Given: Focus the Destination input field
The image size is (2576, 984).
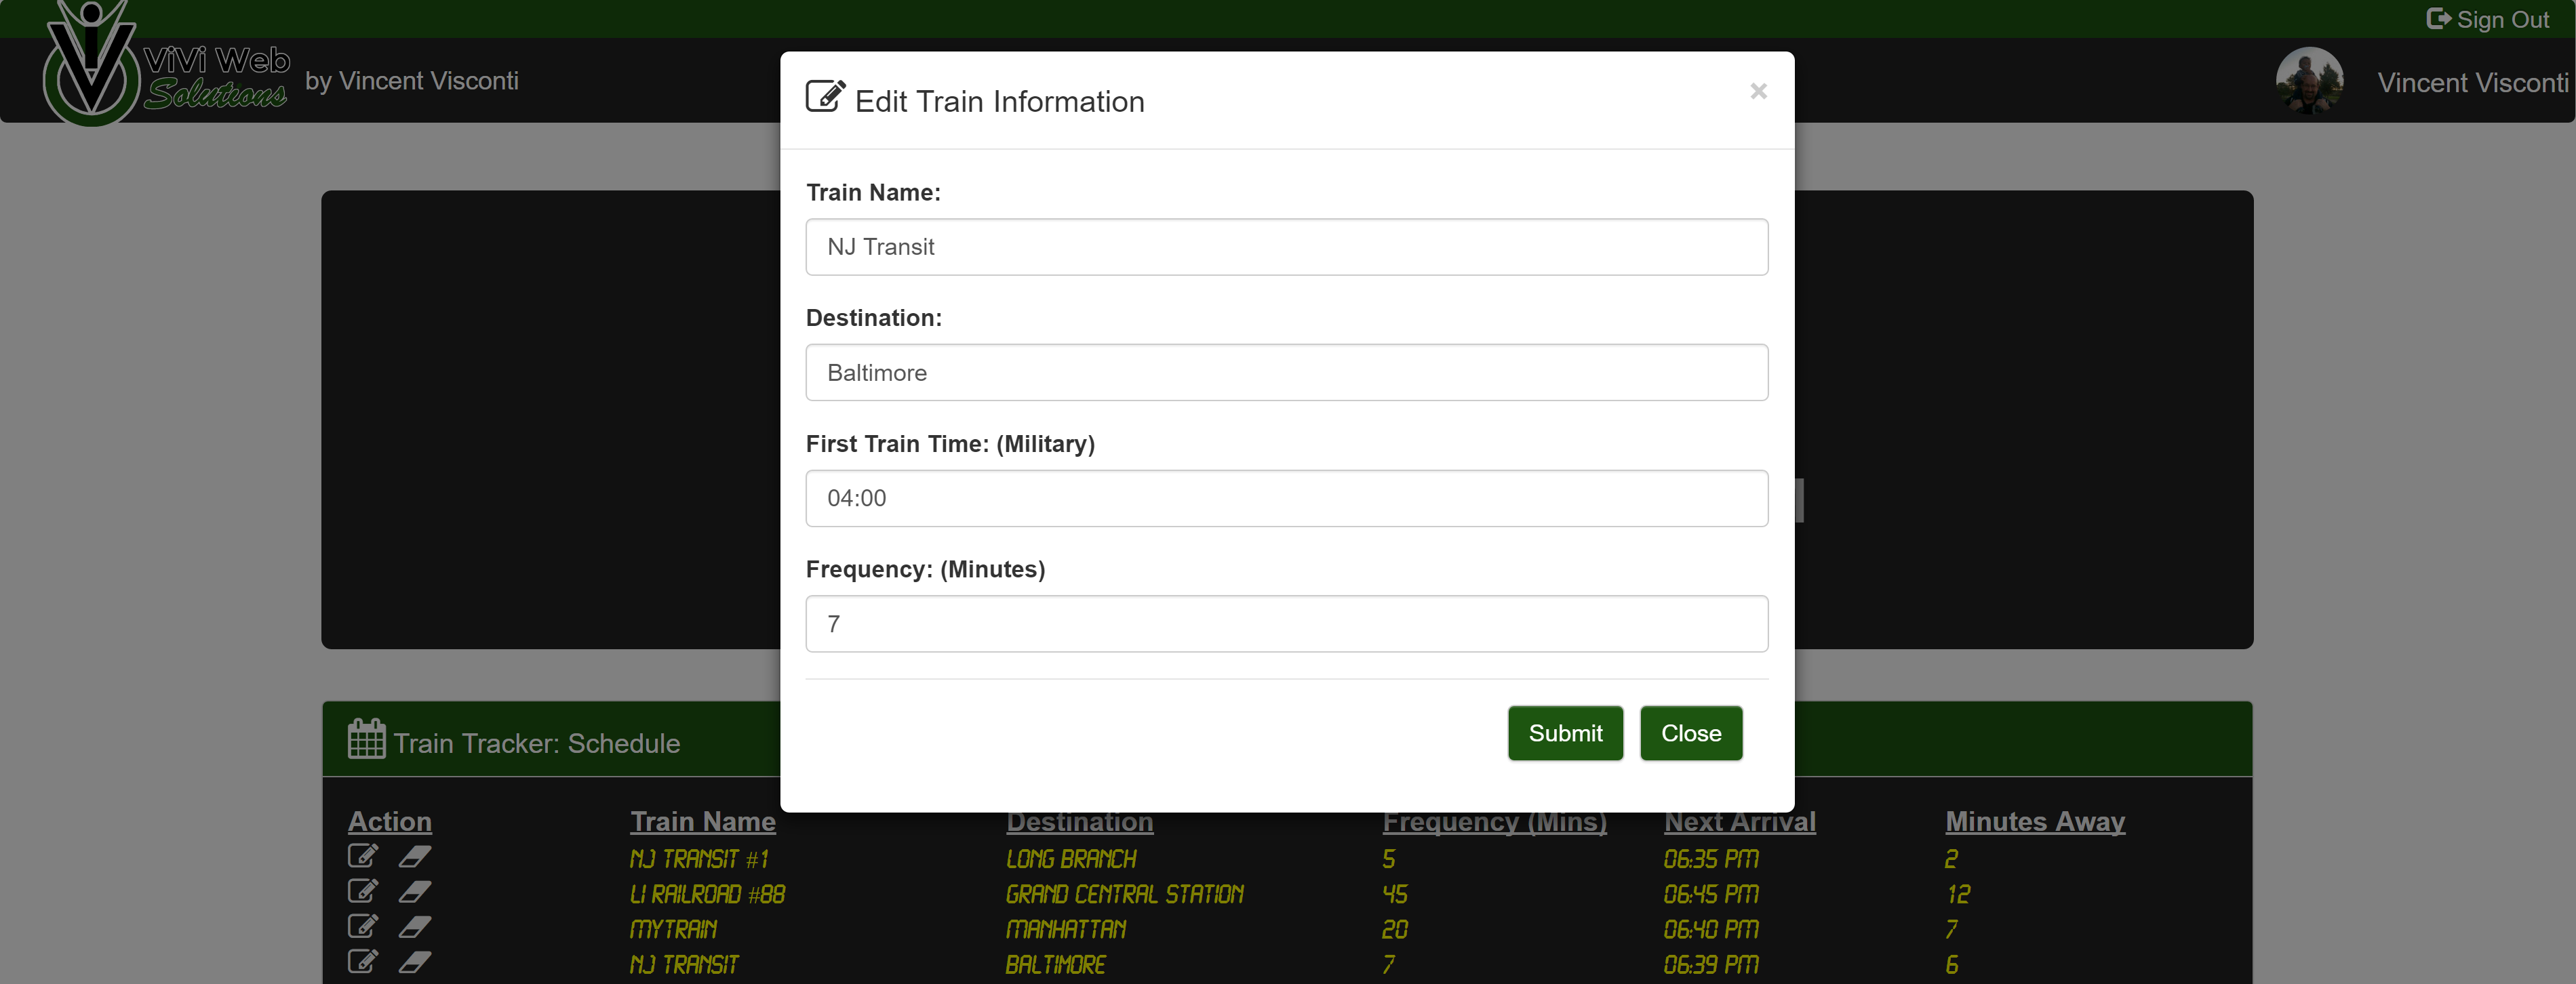Looking at the screenshot, I should tap(1287, 373).
